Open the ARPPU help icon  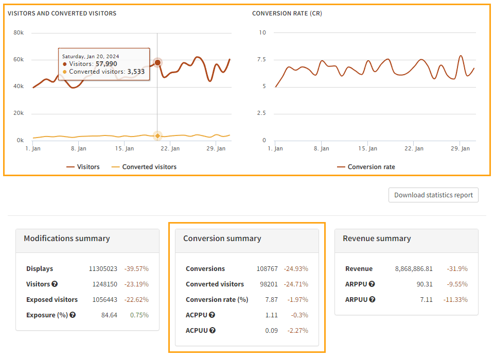(372, 284)
